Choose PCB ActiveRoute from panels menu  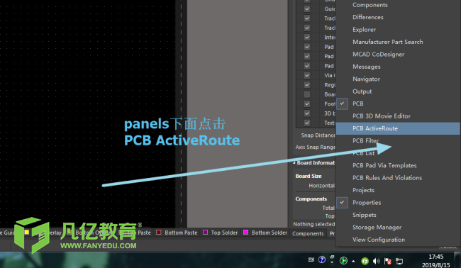[x=398, y=128]
